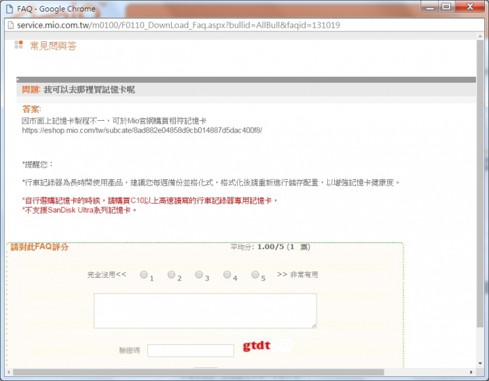
Task: Select rating 4 radio button
Action: point(227,274)
